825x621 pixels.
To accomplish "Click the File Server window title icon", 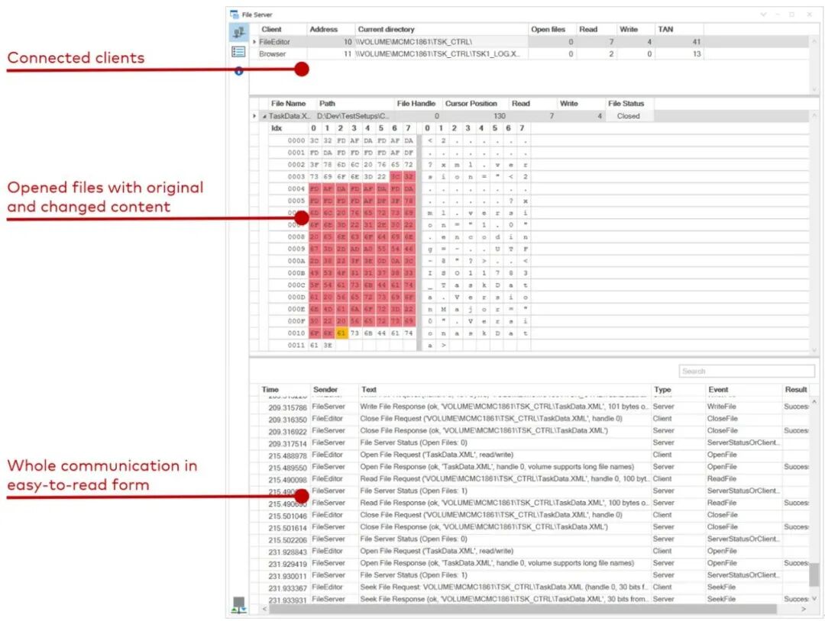I will (235, 14).
